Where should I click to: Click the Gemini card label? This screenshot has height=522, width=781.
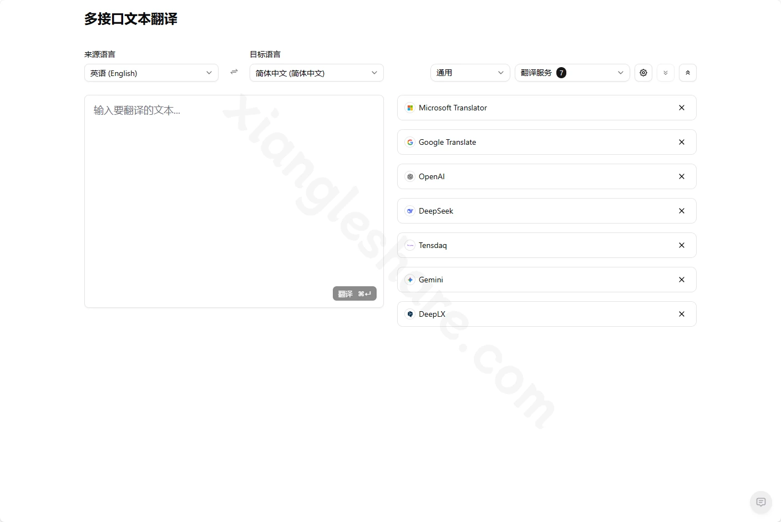coord(431,280)
